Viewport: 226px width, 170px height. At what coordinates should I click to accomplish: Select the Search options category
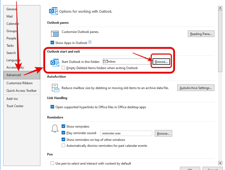22,53
